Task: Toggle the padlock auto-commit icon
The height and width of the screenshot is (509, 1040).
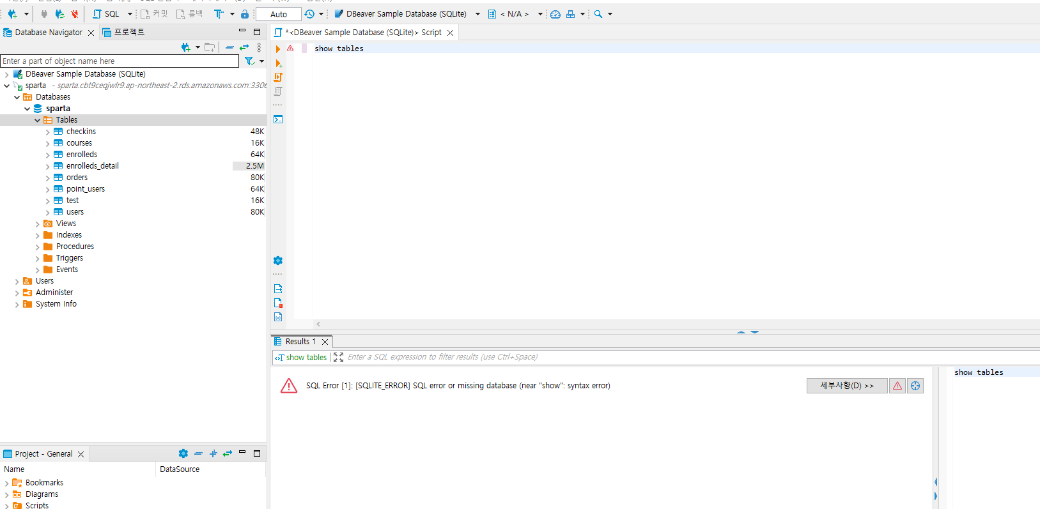Action: point(245,14)
